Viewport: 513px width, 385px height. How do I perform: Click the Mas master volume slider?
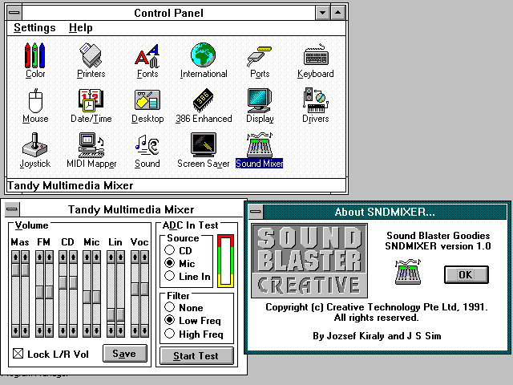point(19,293)
